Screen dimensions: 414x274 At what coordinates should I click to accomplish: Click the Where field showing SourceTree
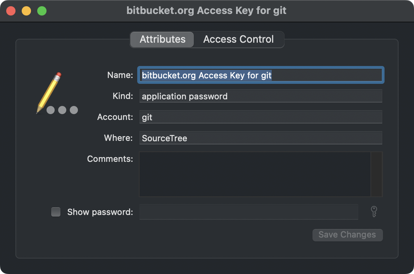pos(260,138)
